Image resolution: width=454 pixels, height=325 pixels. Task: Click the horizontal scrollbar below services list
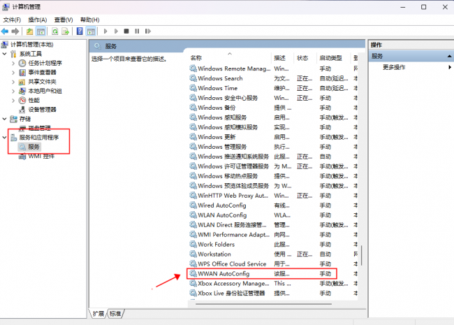click(x=263, y=304)
